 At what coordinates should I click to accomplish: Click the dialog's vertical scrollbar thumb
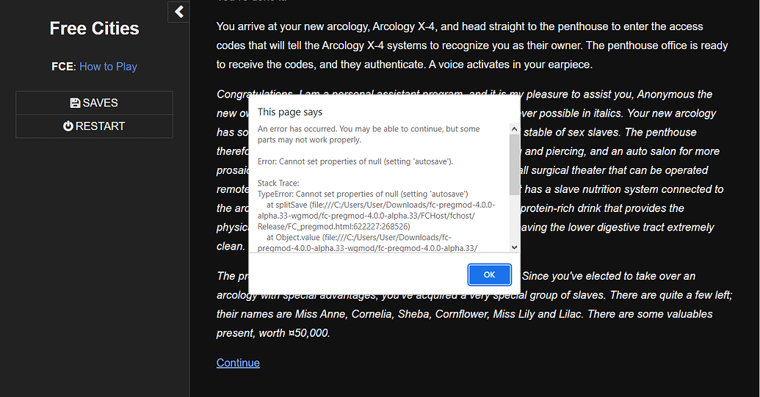click(514, 161)
